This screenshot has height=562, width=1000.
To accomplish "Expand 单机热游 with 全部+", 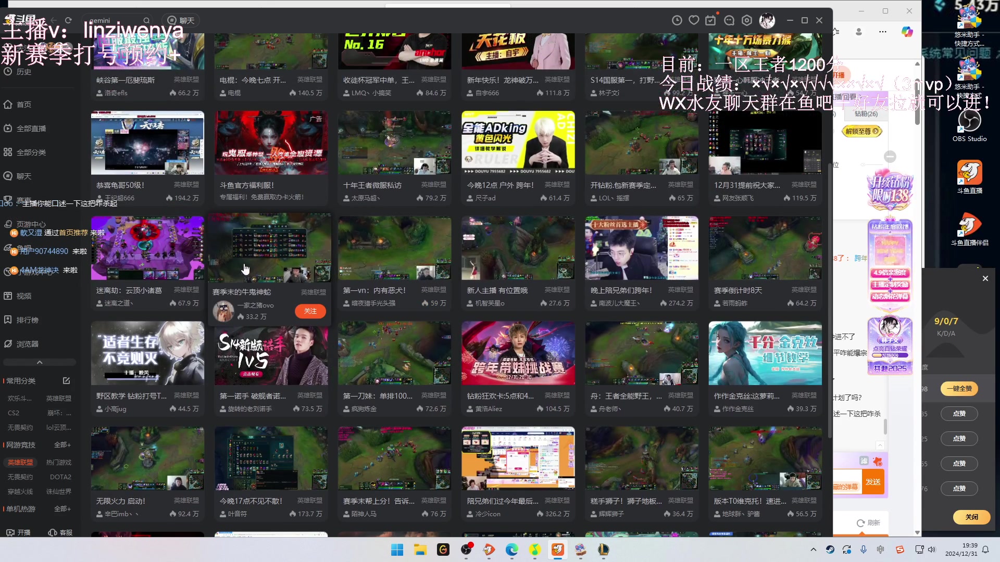I will point(63,509).
